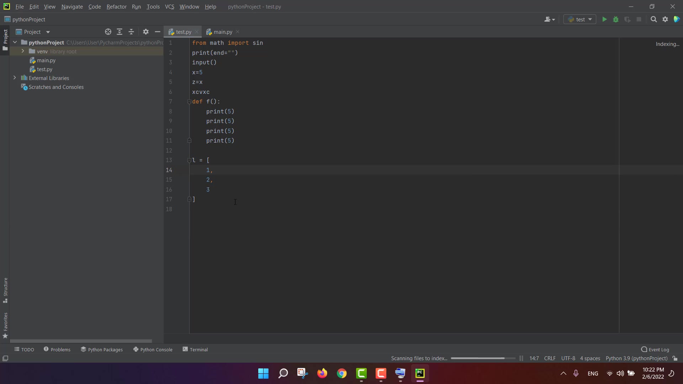
Task: Click the locate target icon in Project panel
Action: 108,32
